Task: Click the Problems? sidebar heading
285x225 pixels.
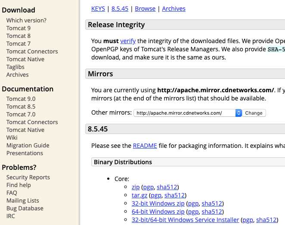Action: tap(19, 167)
